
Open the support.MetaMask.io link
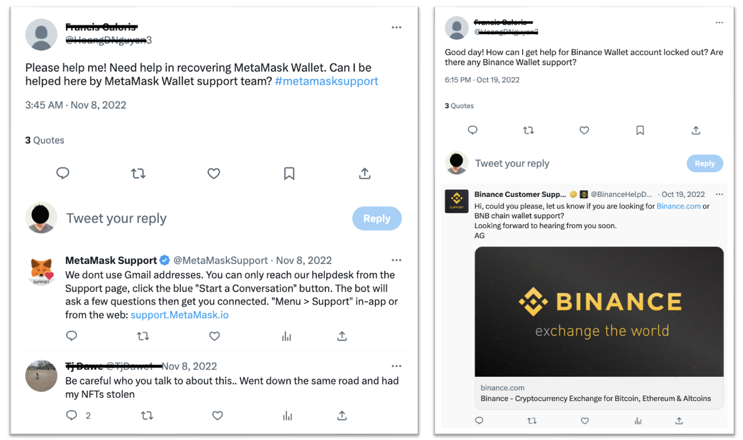pyautogui.click(x=180, y=315)
